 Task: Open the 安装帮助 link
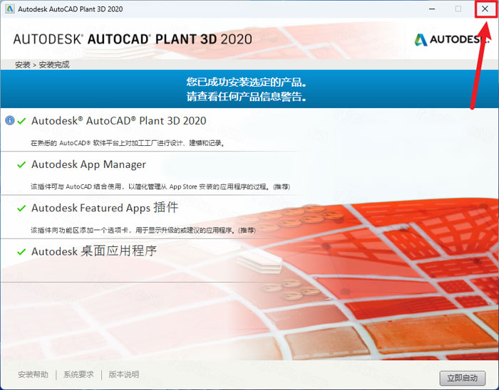[x=33, y=374]
